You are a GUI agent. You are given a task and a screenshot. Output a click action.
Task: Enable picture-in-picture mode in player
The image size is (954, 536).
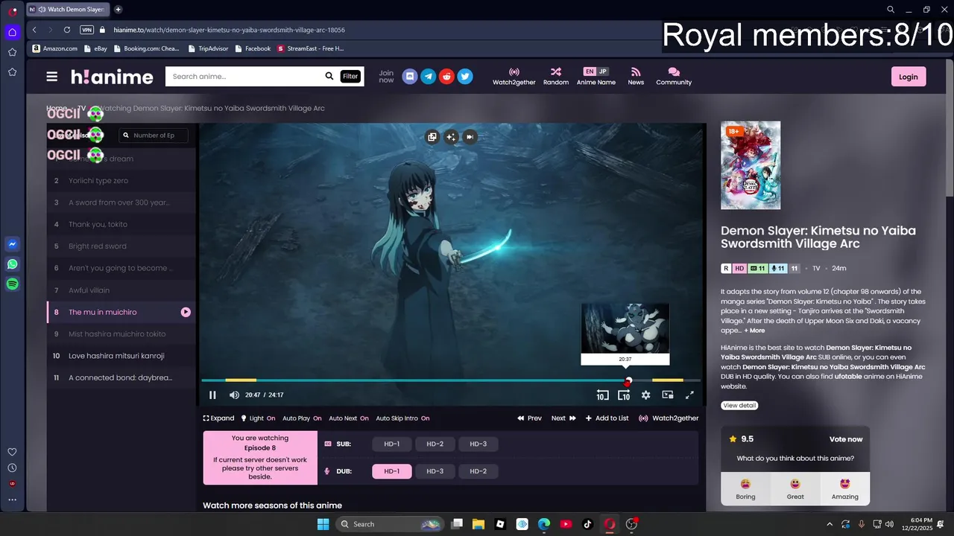pyautogui.click(x=668, y=395)
